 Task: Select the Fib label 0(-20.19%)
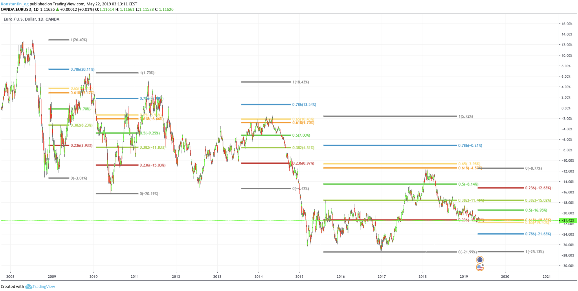coord(149,194)
